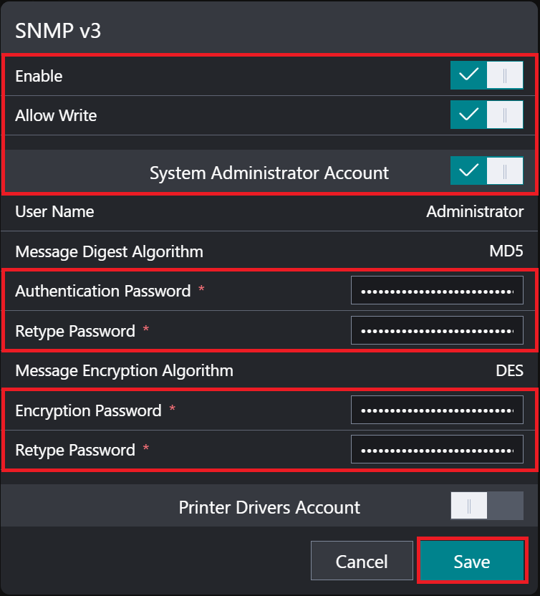
Task: Select the DES encryption algorithm value
Action: pyautogui.click(x=509, y=371)
